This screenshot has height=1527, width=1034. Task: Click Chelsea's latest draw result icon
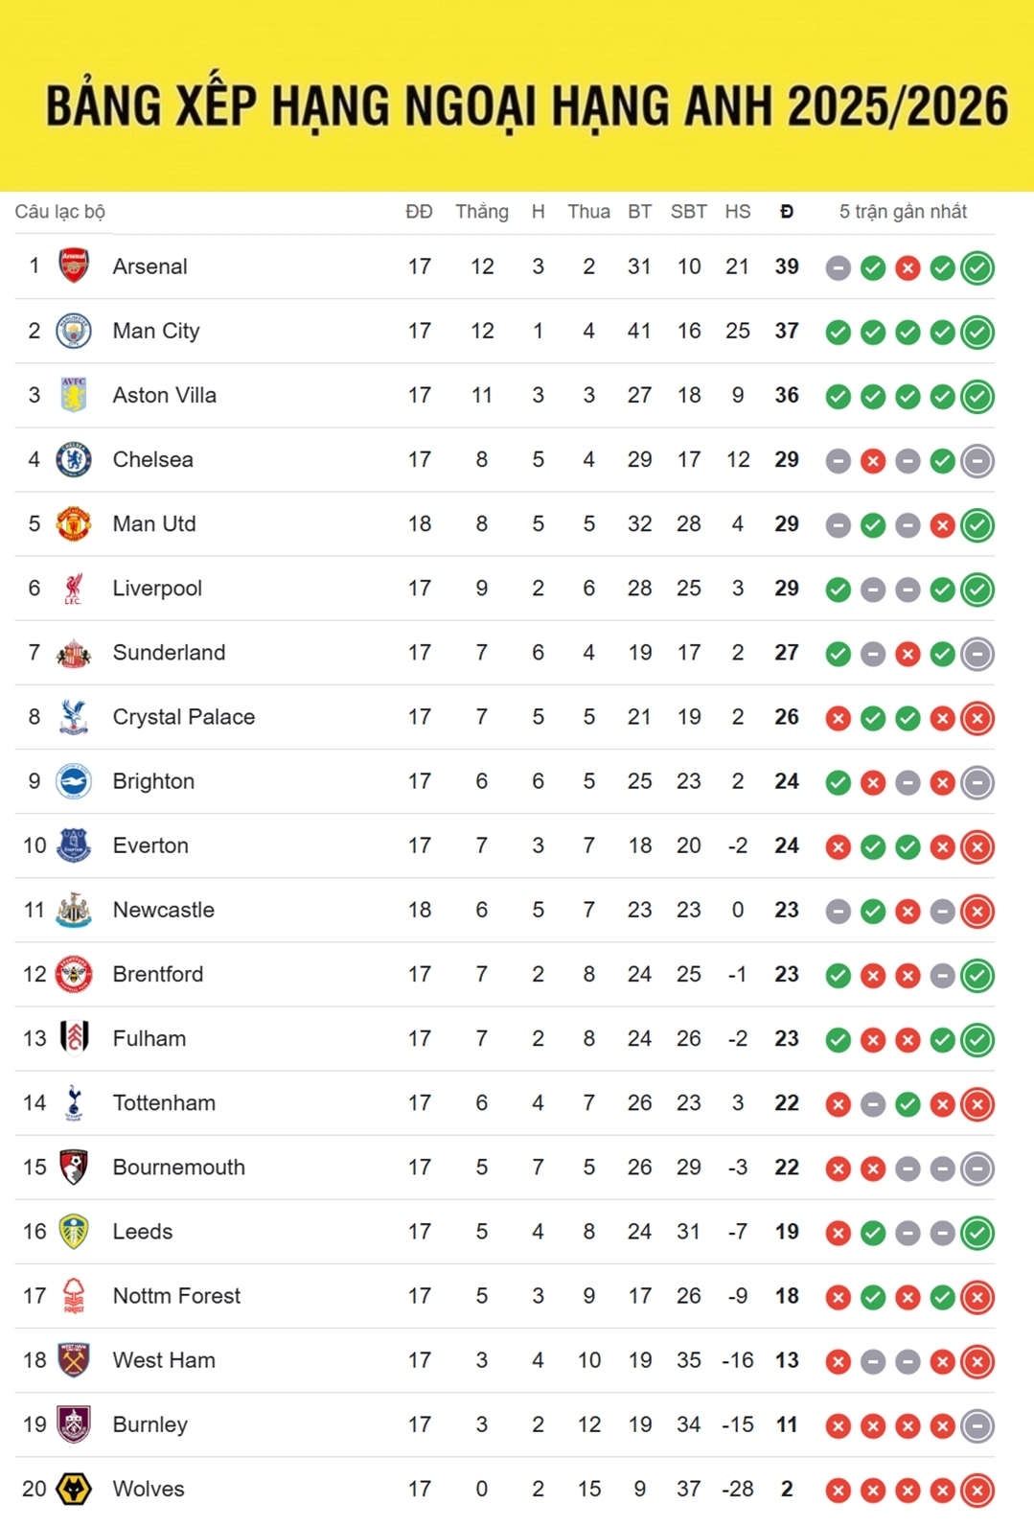pos(977,461)
